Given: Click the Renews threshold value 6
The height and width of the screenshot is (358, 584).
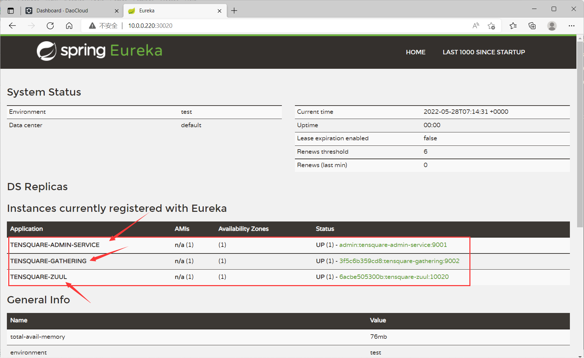Looking at the screenshot, I should coord(426,152).
